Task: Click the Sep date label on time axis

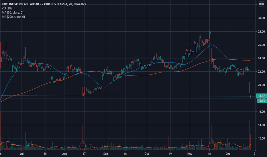Action: [x=106, y=154]
